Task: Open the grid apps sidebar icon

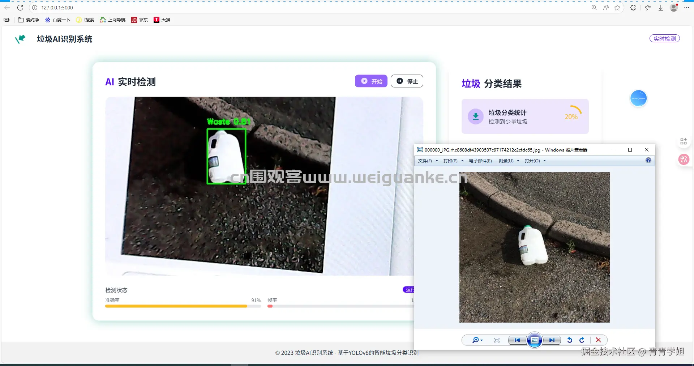Action: click(x=683, y=141)
